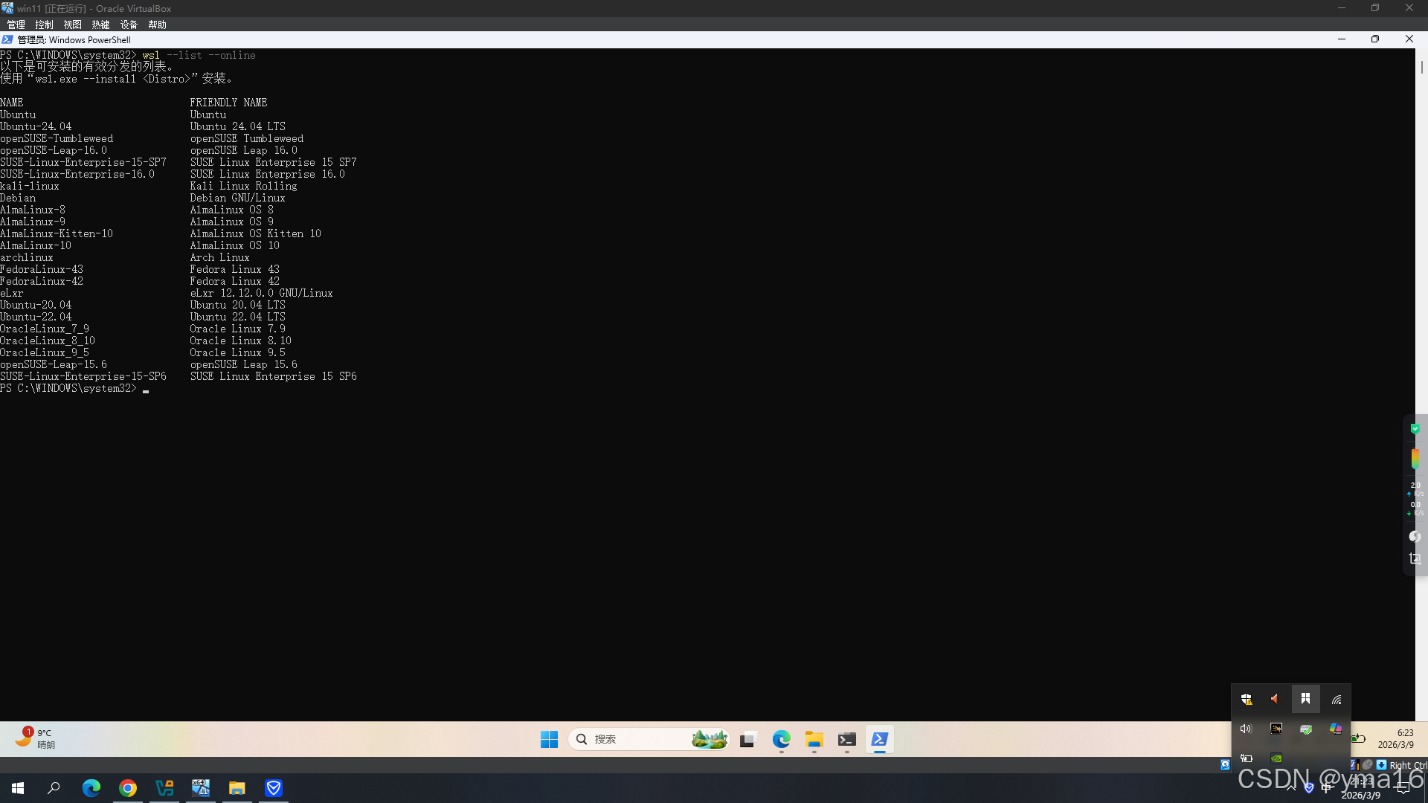Click guest Microsoft Edge taskbar icon

coord(781,739)
